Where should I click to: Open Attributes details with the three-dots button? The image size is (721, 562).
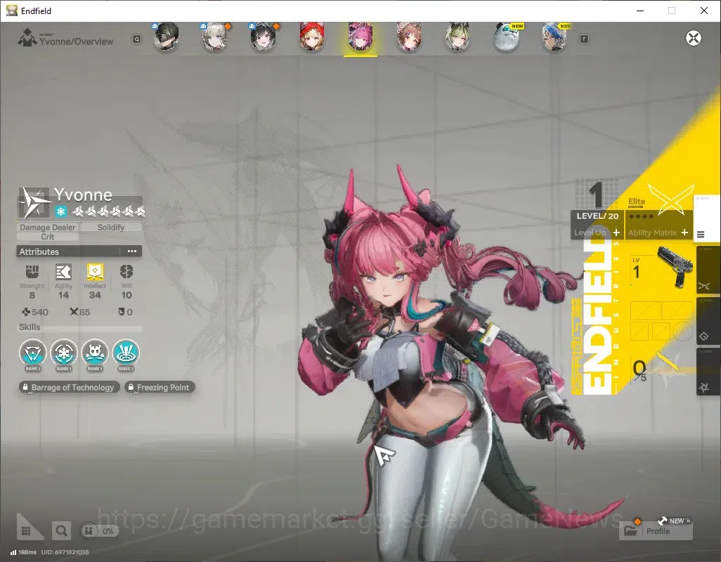click(x=132, y=251)
